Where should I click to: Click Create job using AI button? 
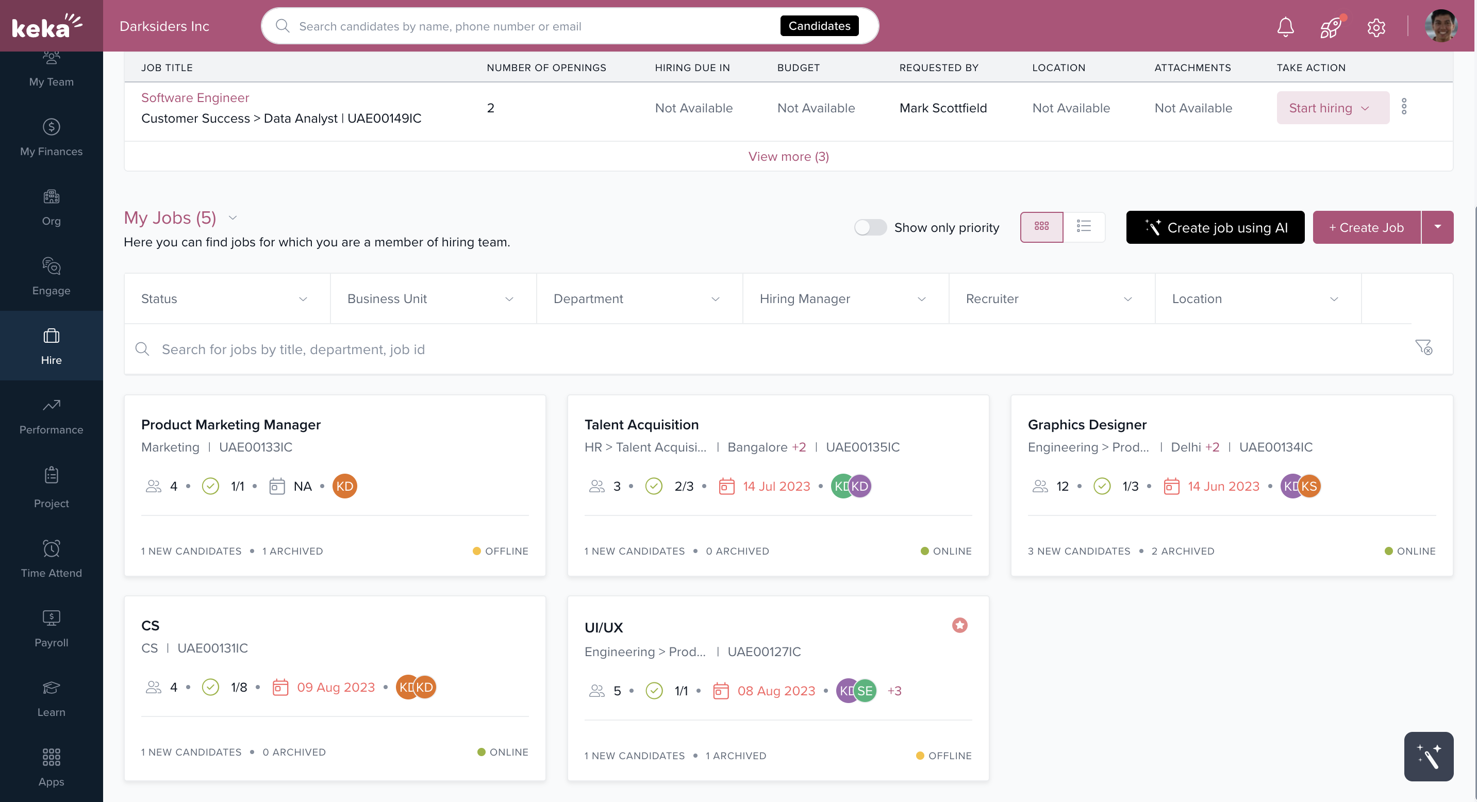point(1215,227)
